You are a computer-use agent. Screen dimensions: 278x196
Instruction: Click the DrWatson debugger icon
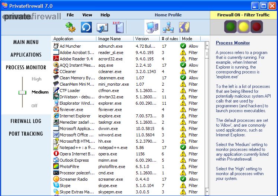point(56,97)
